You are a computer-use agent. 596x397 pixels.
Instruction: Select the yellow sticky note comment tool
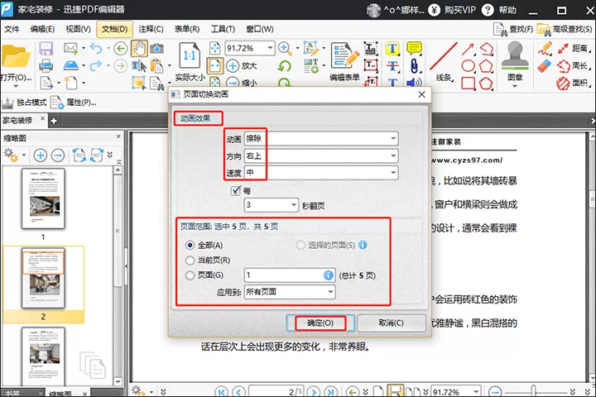tap(414, 48)
